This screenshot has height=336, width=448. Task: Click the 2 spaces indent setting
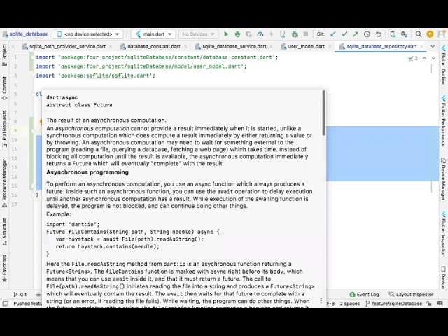coord(350,304)
